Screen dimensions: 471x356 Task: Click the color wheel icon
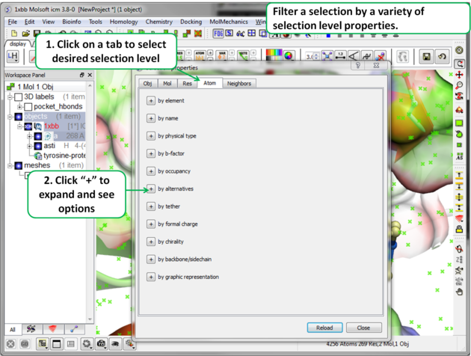click(289, 56)
